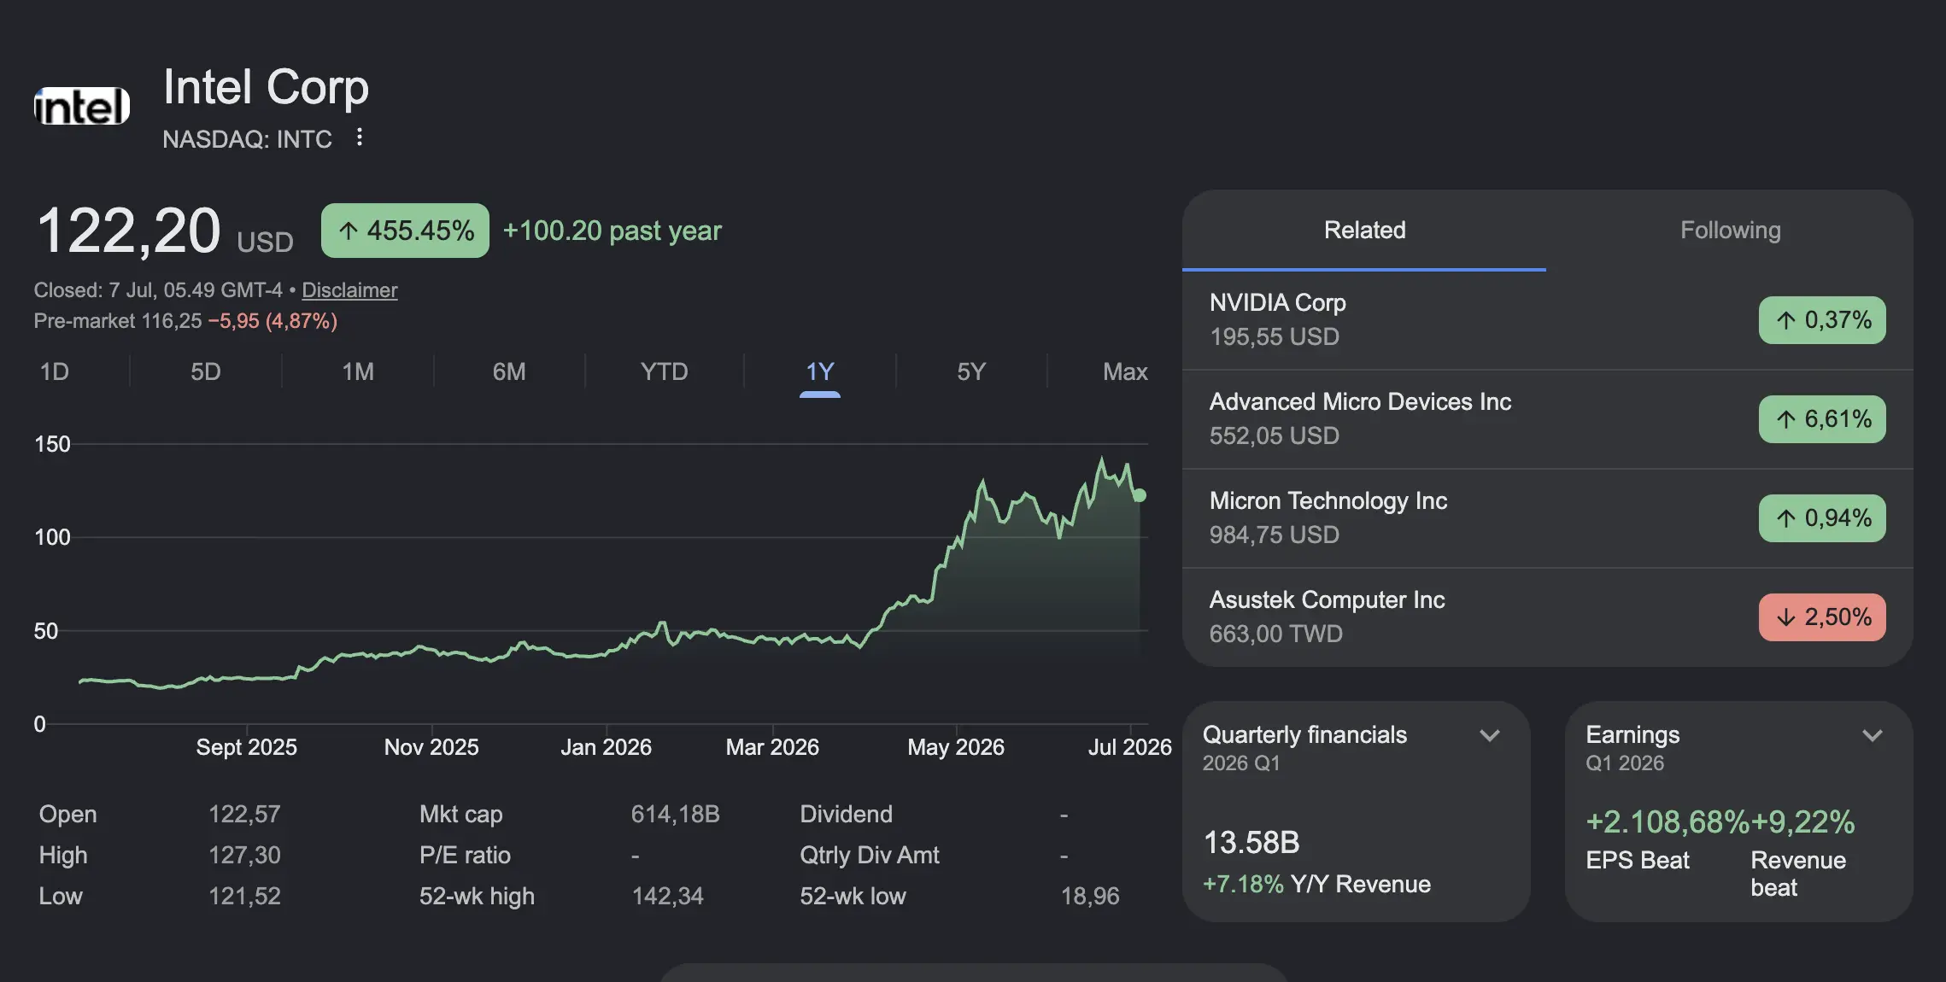Click the 52-wk low value 18,96
Screen dimensions: 1946x982
coord(1090,896)
